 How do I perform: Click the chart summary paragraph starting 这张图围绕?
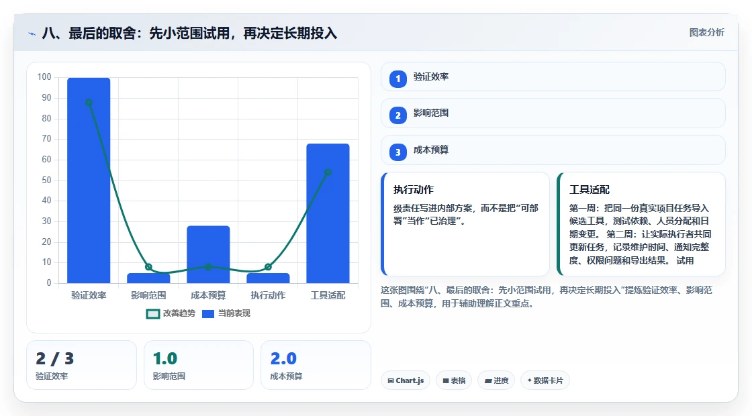[x=547, y=297]
